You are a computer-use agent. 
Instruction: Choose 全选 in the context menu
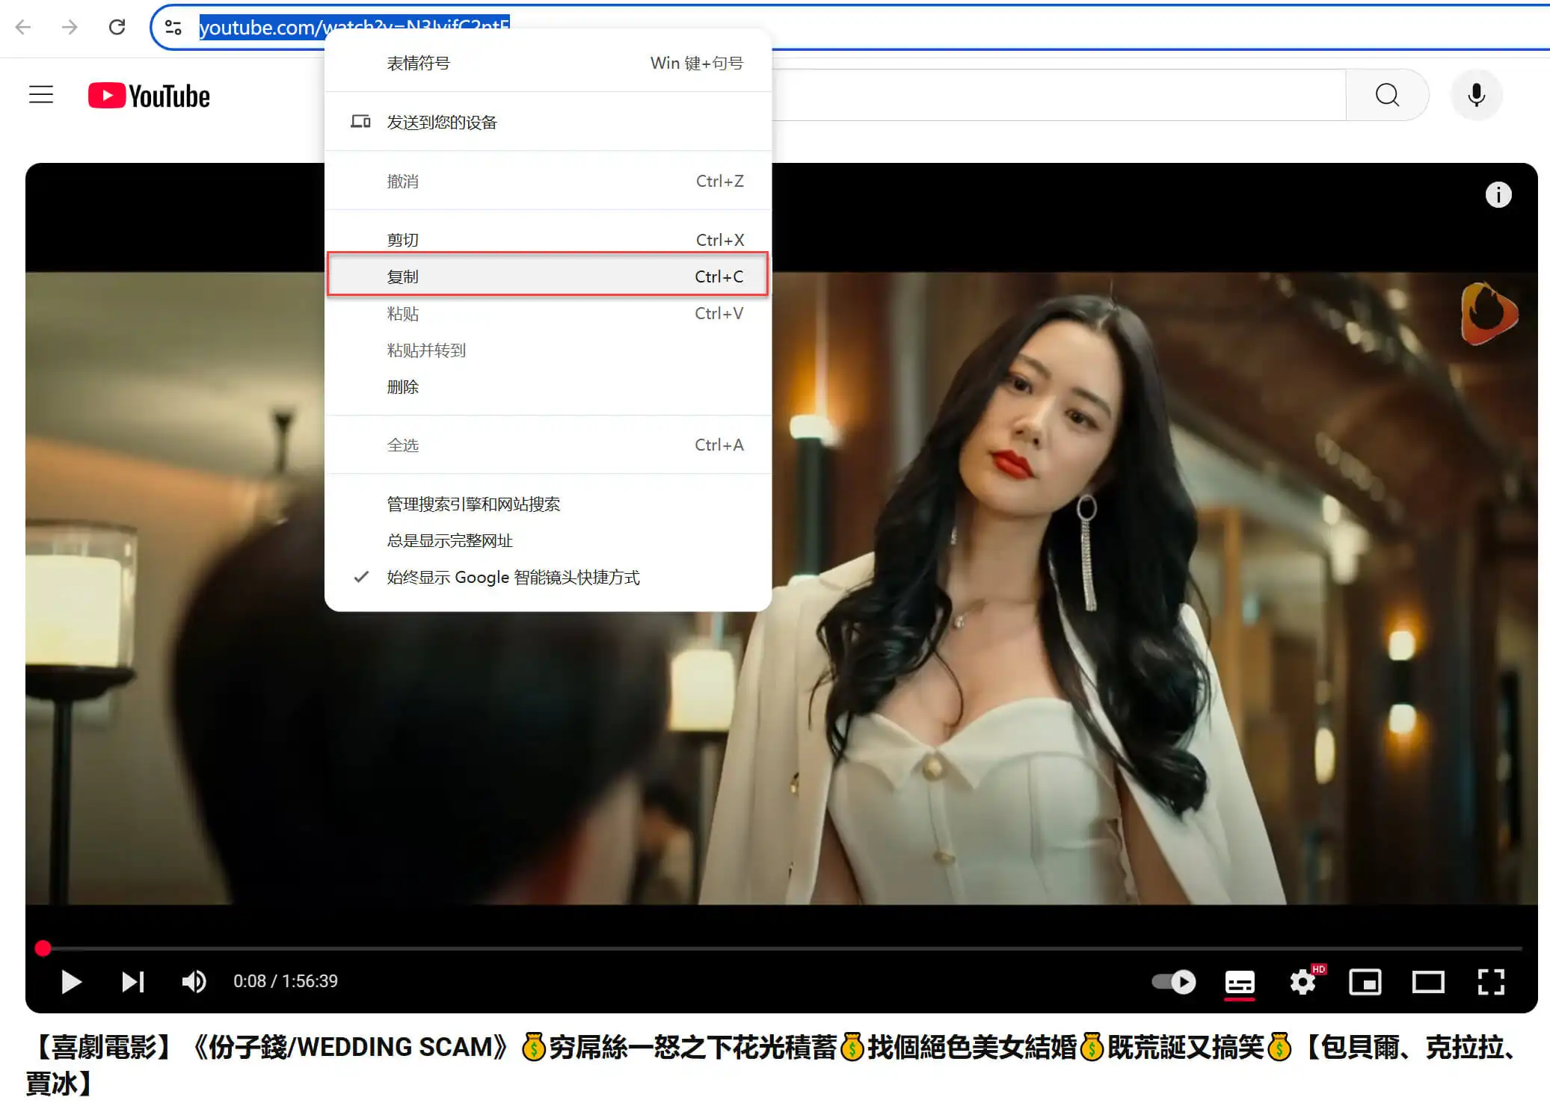pyautogui.click(x=548, y=445)
